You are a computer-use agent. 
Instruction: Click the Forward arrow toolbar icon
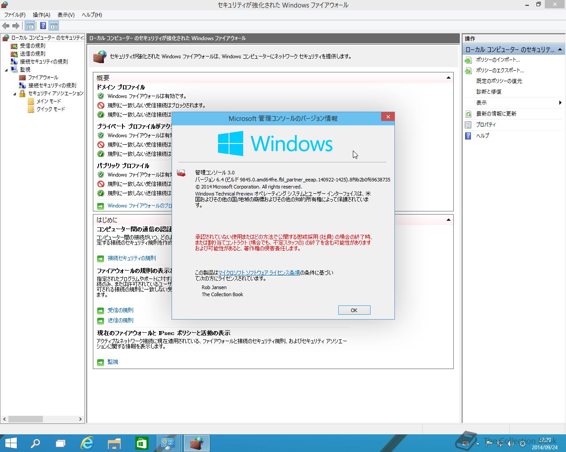point(16,26)
